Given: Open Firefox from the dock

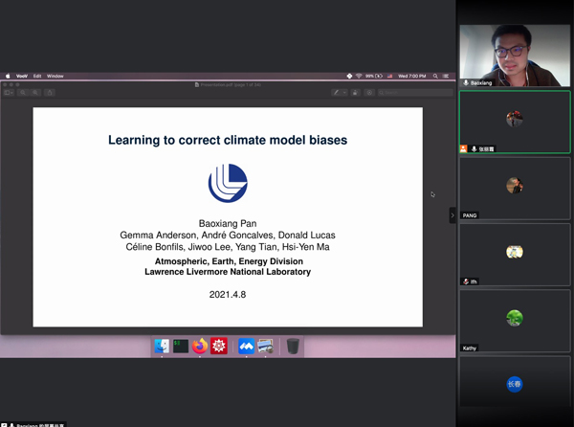Looking at the screenshot, I should point(200,346).
